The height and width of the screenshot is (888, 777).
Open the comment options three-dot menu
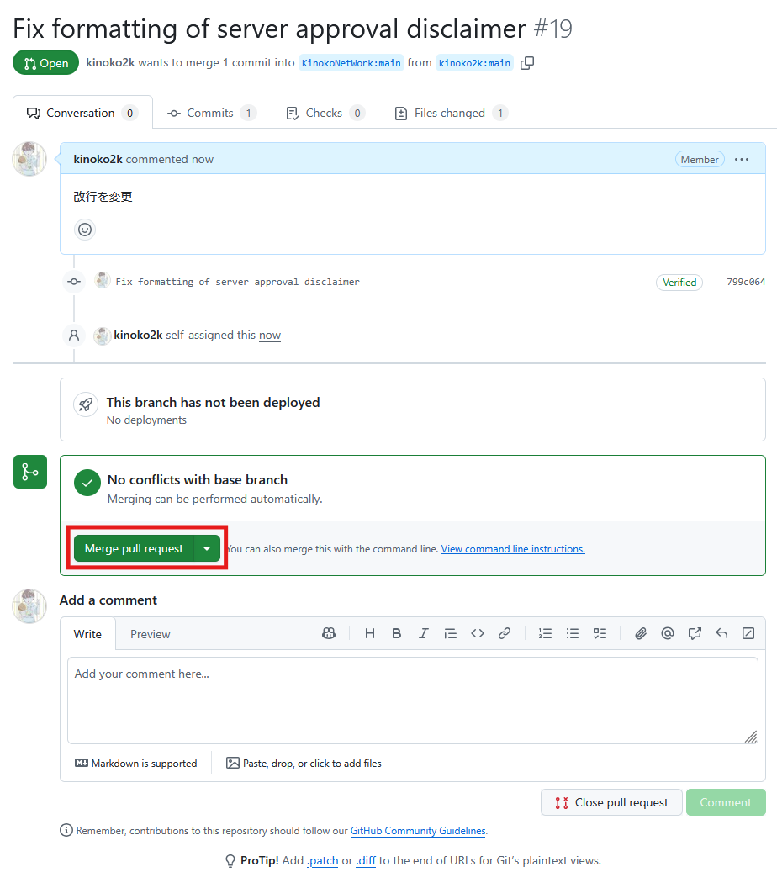pyautogui.click(x=741, y=160)
